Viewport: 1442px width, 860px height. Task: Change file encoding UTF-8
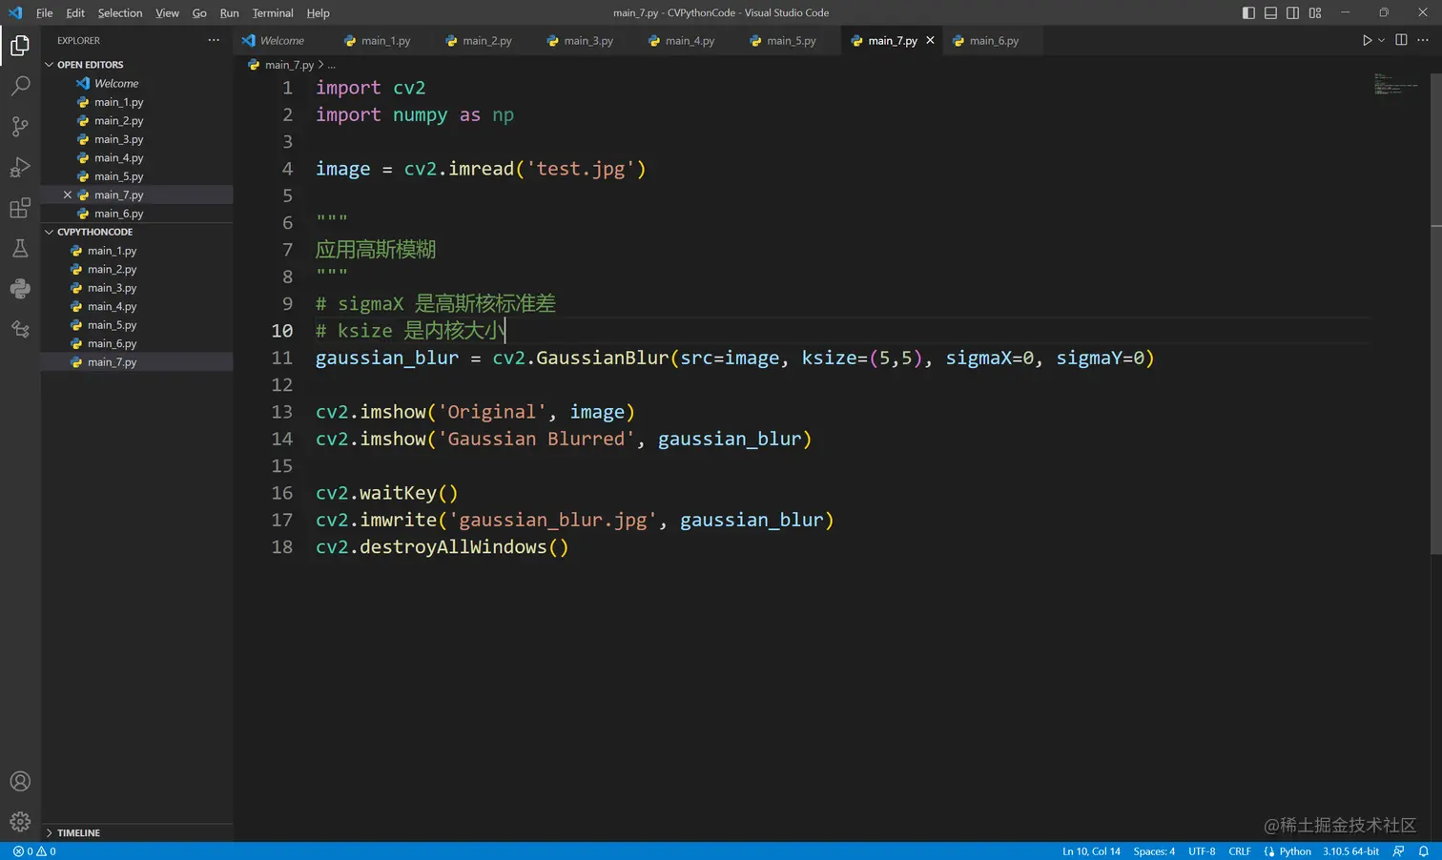(x=1202, y=851)
